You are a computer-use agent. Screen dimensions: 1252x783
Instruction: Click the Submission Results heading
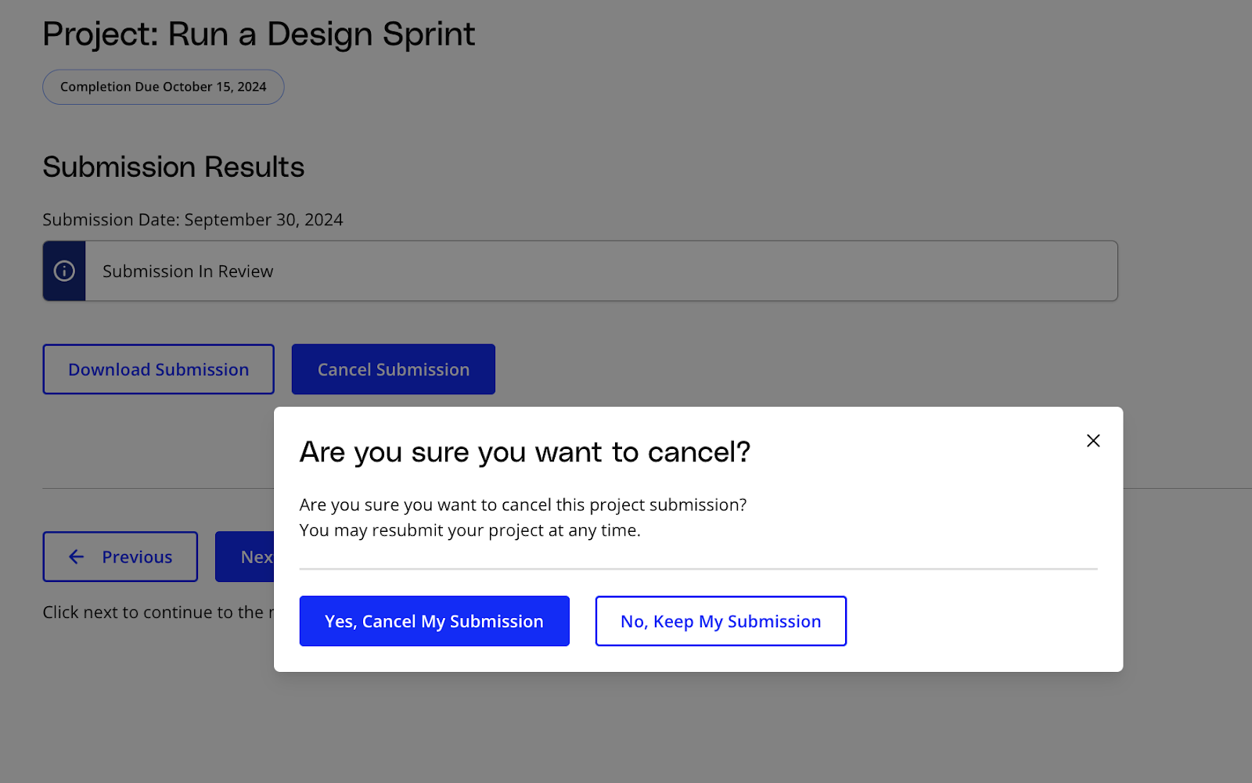click(x=173, y=167)
